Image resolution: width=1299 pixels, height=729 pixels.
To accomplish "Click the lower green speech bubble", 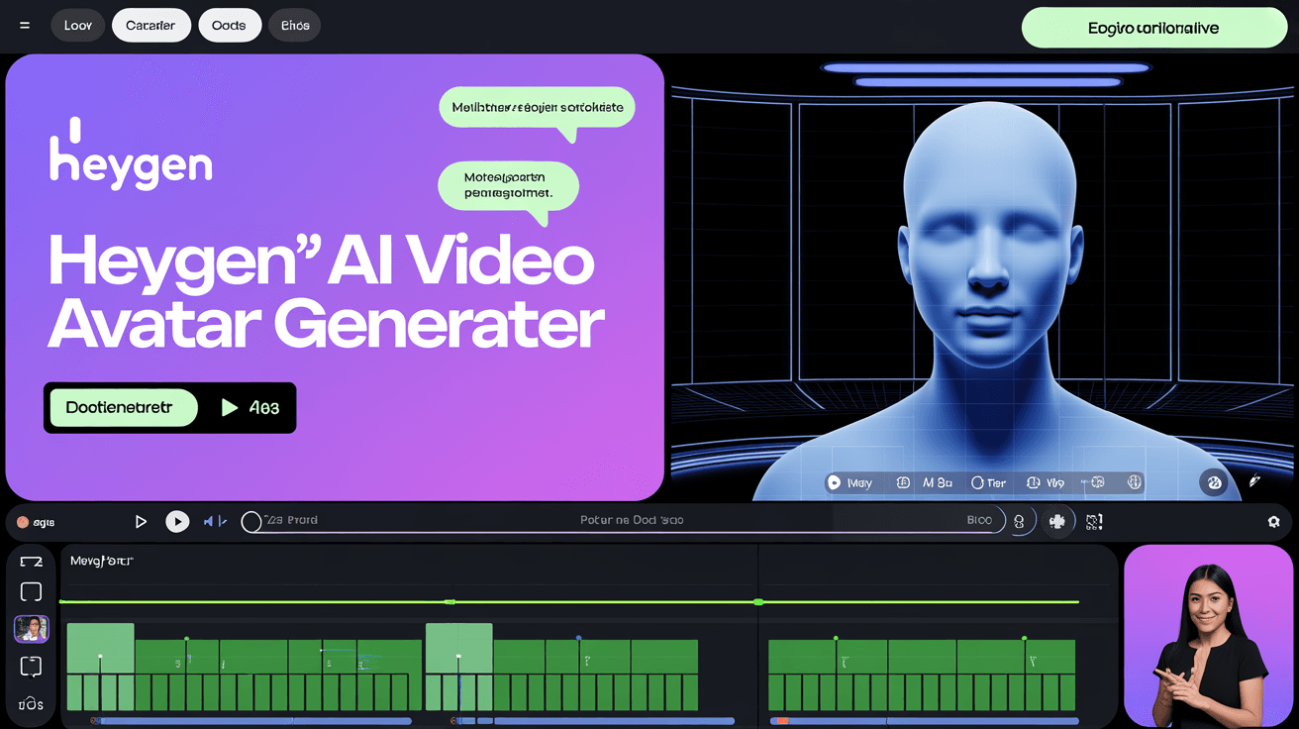I will point(508,186).
